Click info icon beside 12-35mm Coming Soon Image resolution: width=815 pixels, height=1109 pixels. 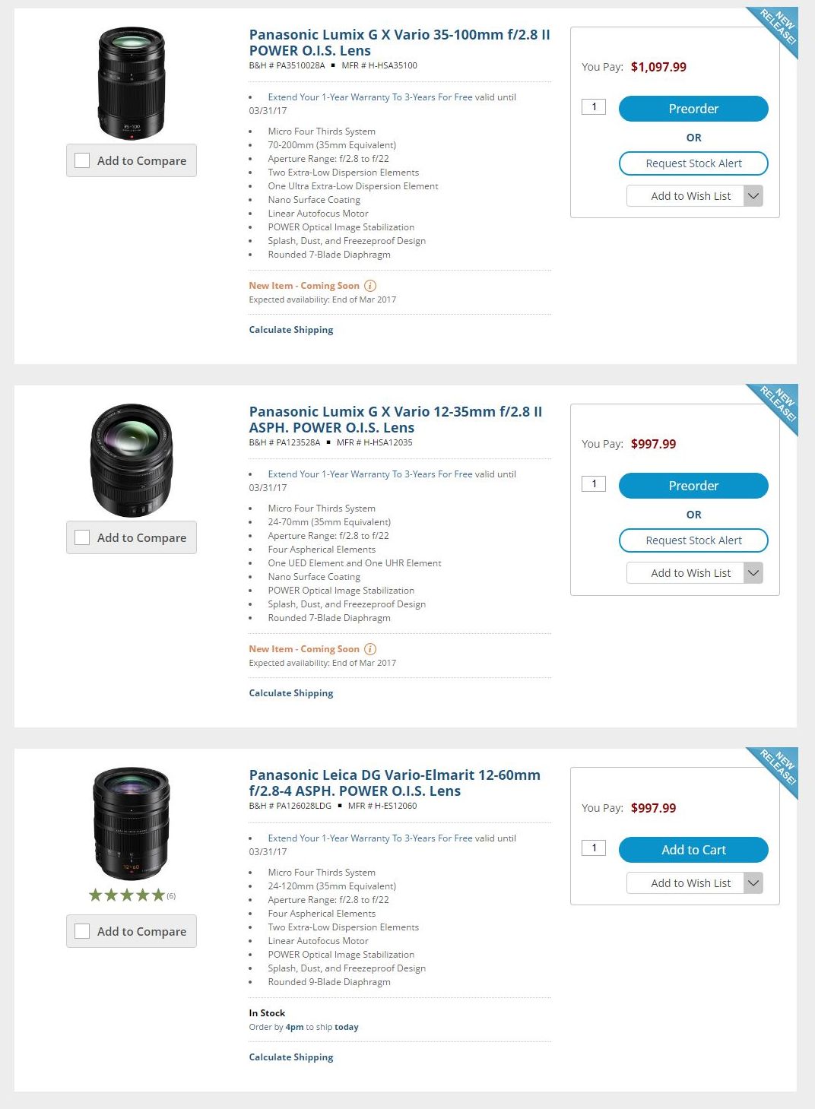click(x=370, y=649)
